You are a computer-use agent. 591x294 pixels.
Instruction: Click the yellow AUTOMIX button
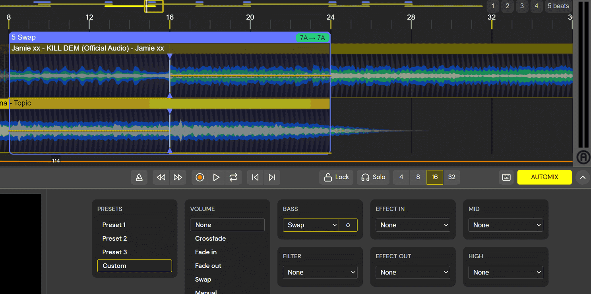click(x=544, y=177)
